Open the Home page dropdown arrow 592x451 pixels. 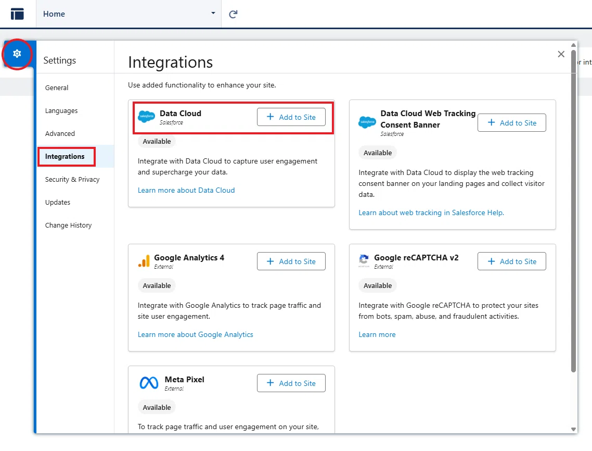[x=213, y=13]
